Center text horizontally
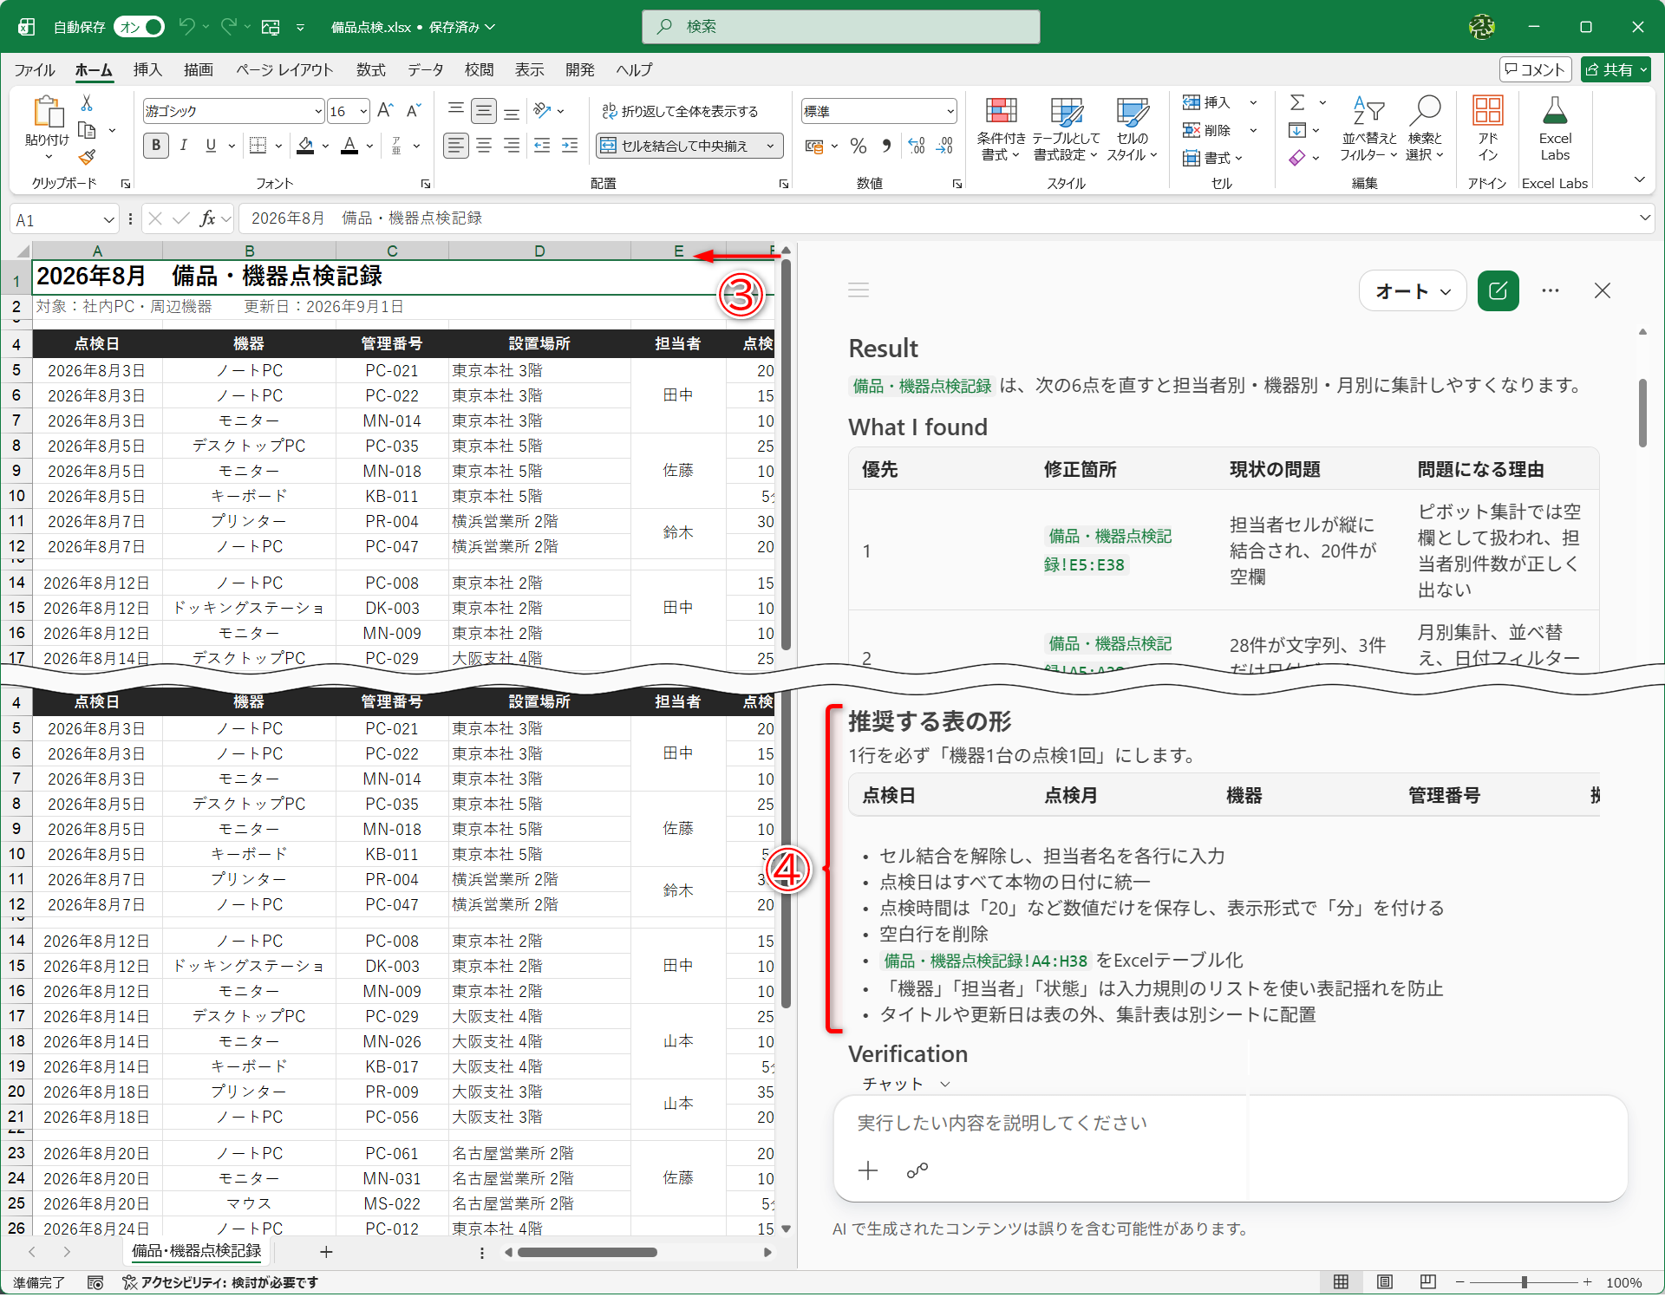 coord(484,146)
